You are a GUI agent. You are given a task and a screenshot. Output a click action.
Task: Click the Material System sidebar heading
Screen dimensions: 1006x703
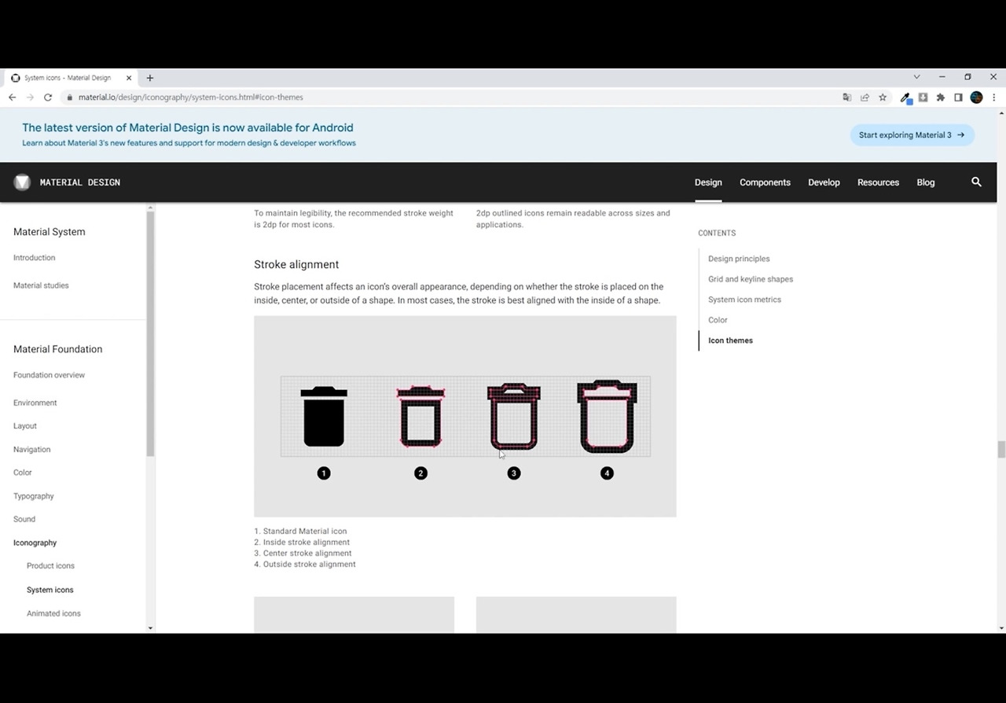pyautogui.click(x=50, y=232)
